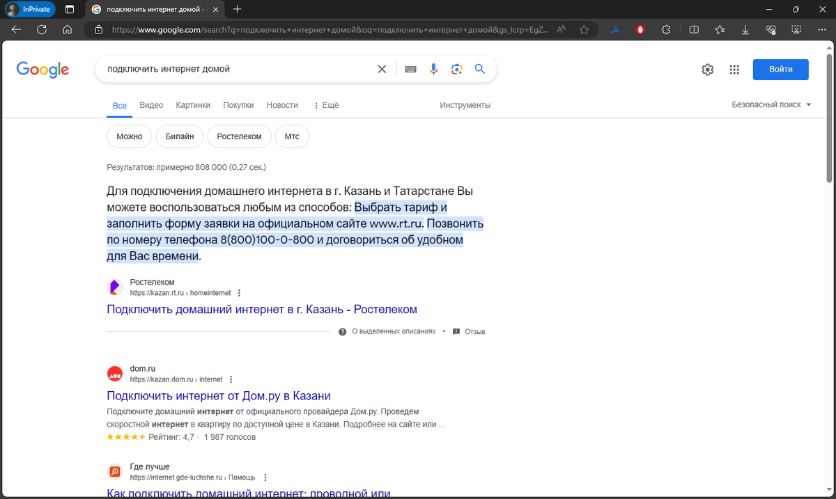This screenshot has width=836, height=499.
Task: Open Подключить интернет от Дом.ру в Казани
Action: (219, 396)
